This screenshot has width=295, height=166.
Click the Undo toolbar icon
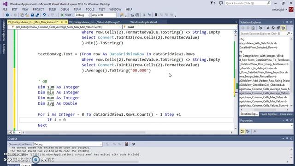coord(44,15)
